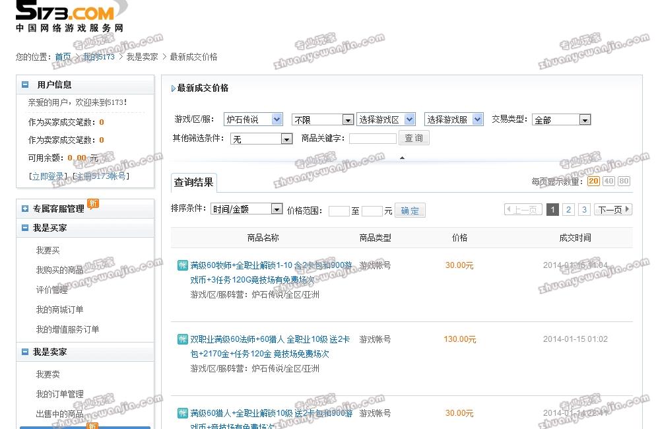The width and height of the screenshot is (656, 429).
Task: Open the 满级60牧师+全职业解锁 listing link
Action: point(271,273)
